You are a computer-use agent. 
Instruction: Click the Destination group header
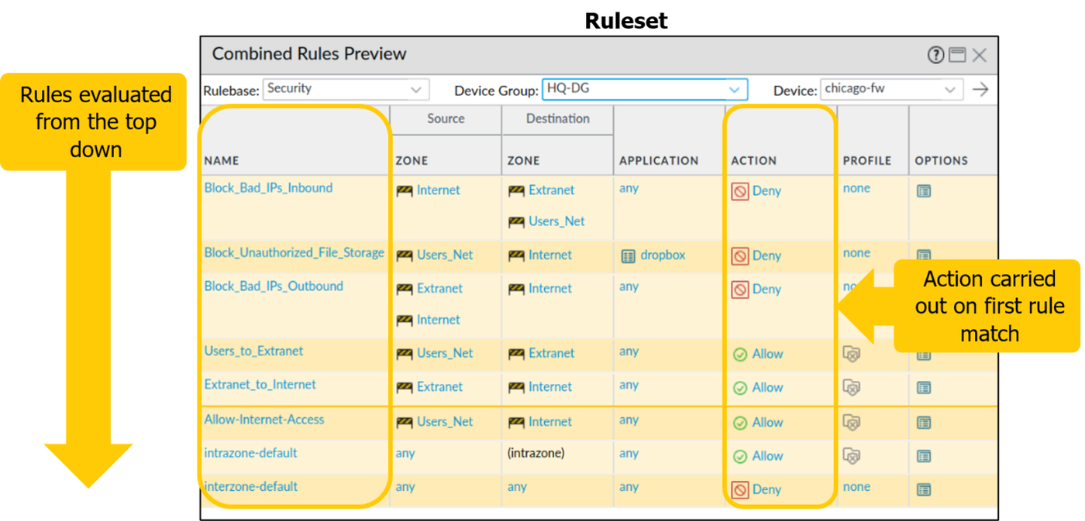point(558,119)
